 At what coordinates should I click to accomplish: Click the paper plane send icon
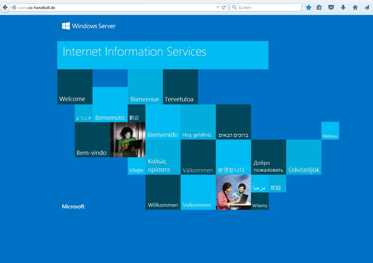(x=367, y=7)
